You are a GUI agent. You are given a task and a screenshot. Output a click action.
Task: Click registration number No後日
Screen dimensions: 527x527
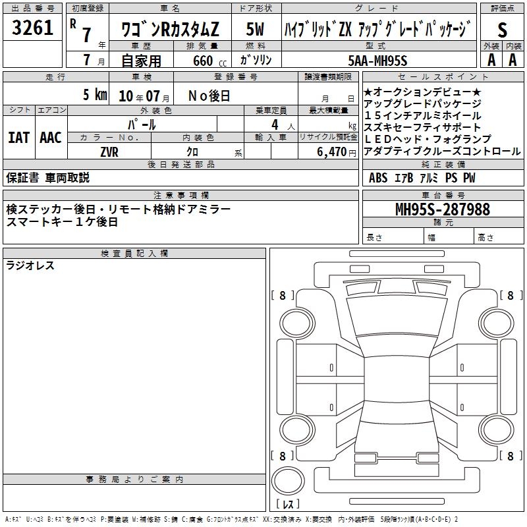209,96
